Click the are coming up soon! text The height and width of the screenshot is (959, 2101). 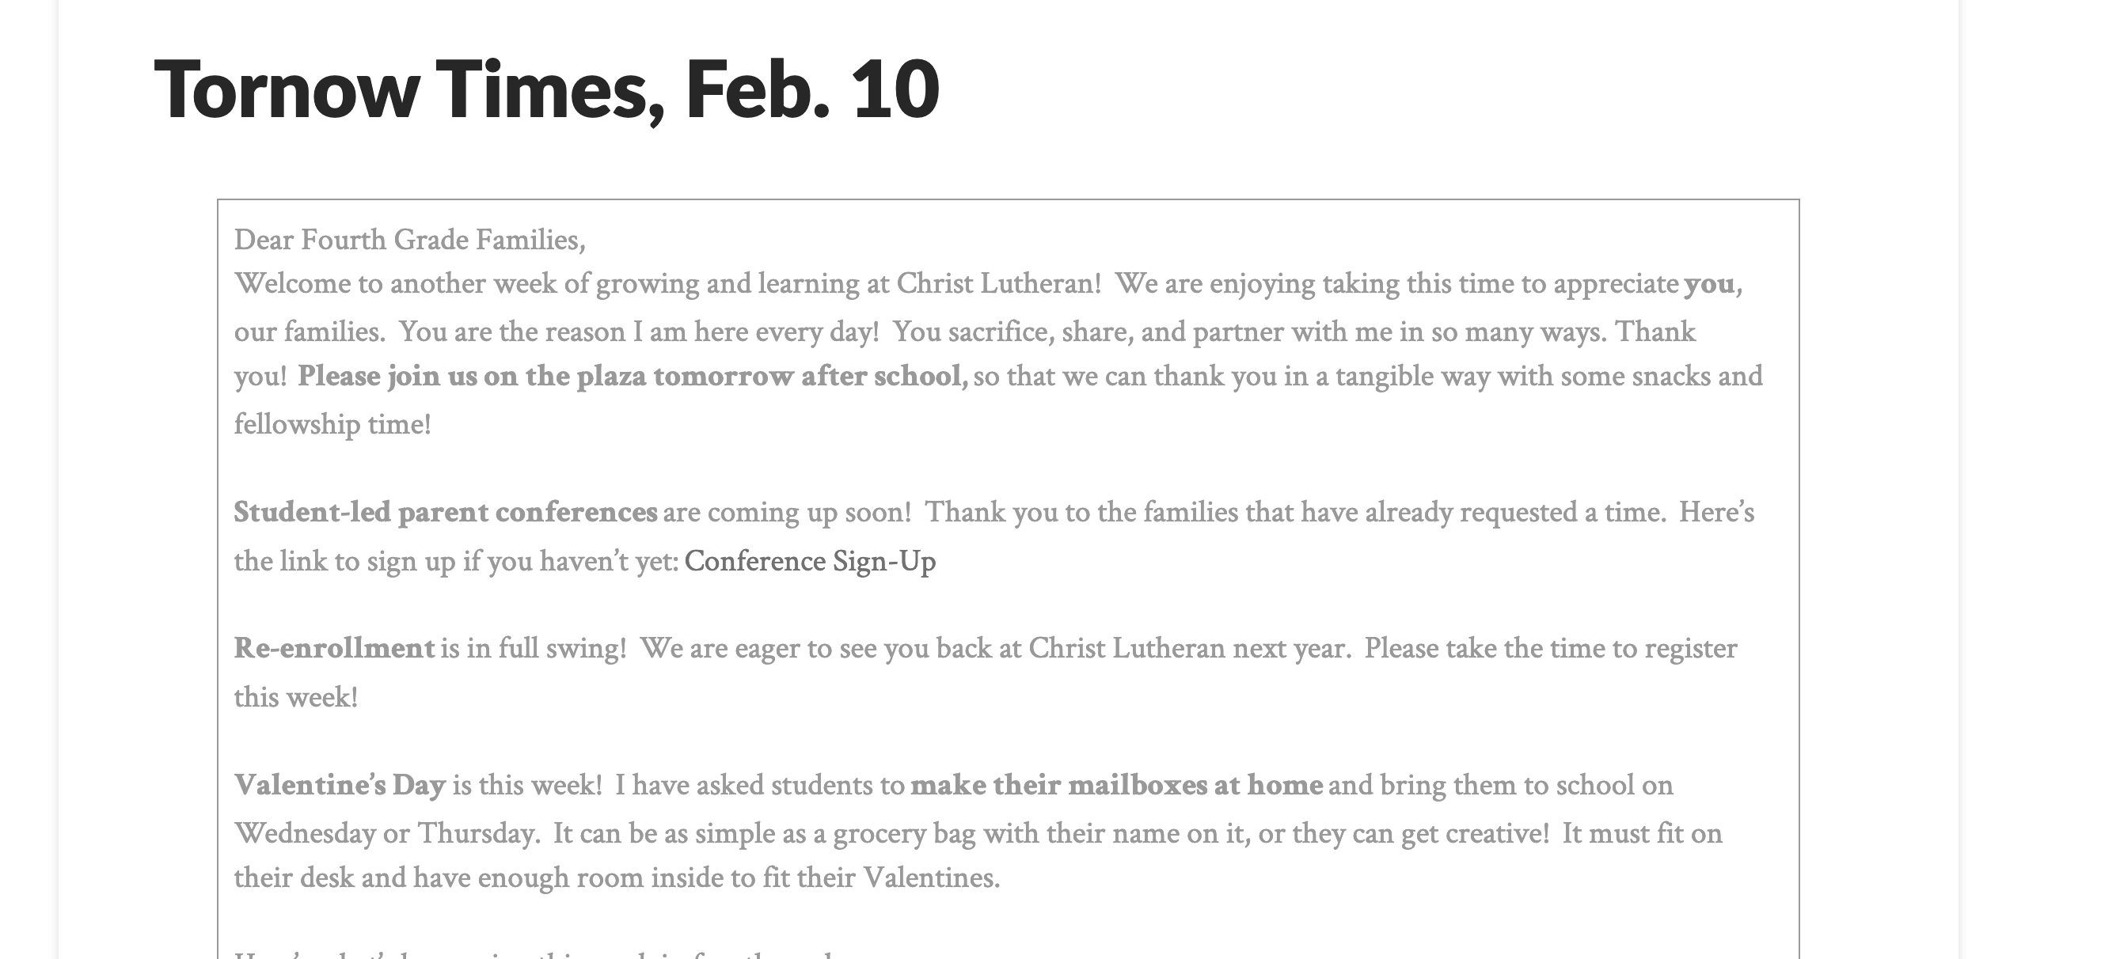pyautogui.click(x=786, y=512)
